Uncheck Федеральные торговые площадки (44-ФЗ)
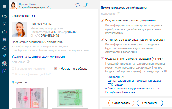The width and height of the screenshot is (172, 109). 102,58
